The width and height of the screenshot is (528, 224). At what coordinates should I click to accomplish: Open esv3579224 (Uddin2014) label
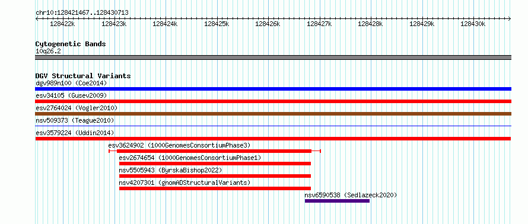click(x=75, y=133)
